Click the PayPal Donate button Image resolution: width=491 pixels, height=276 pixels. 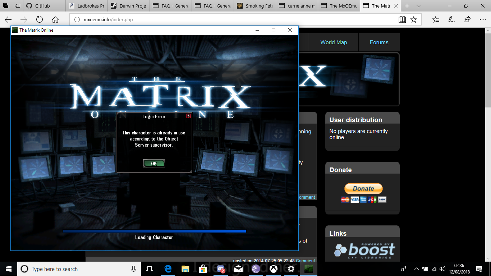click(x=363, y=189)
